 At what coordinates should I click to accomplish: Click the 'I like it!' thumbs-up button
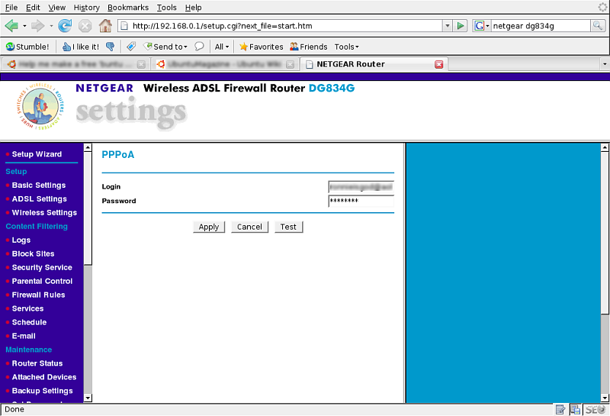81,47
